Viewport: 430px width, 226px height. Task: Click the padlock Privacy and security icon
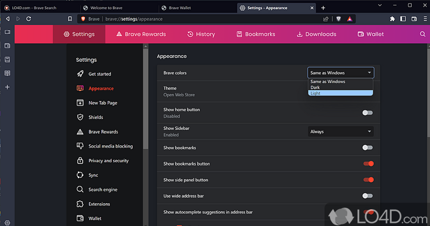(80, 161)
